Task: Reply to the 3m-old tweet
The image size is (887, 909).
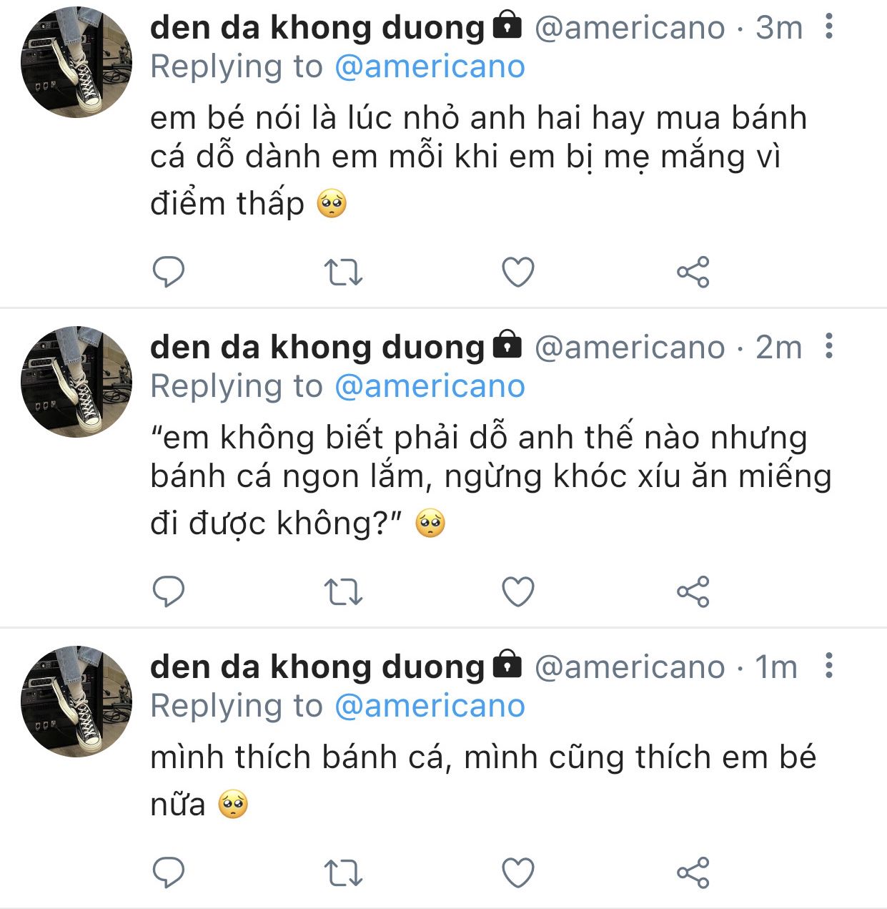Action: pyautogui.click(x=169, y=272)
